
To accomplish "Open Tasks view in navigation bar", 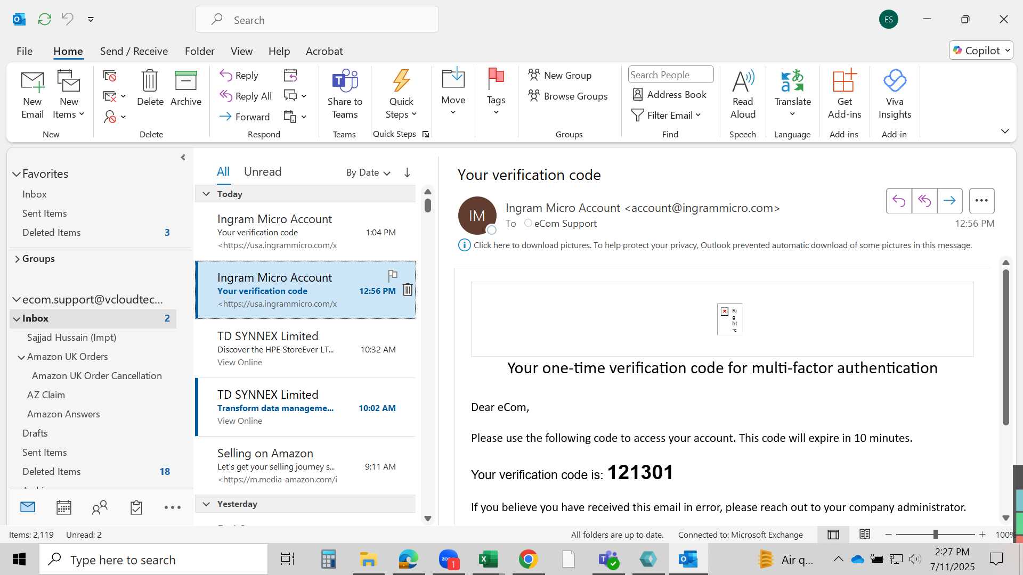I will point(136,507).
